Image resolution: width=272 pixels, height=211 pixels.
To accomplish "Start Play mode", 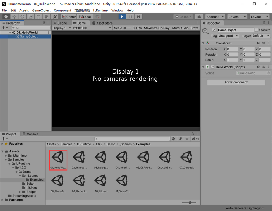I will (122, 17).
